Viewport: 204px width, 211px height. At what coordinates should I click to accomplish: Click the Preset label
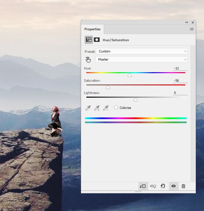[90, 52]
